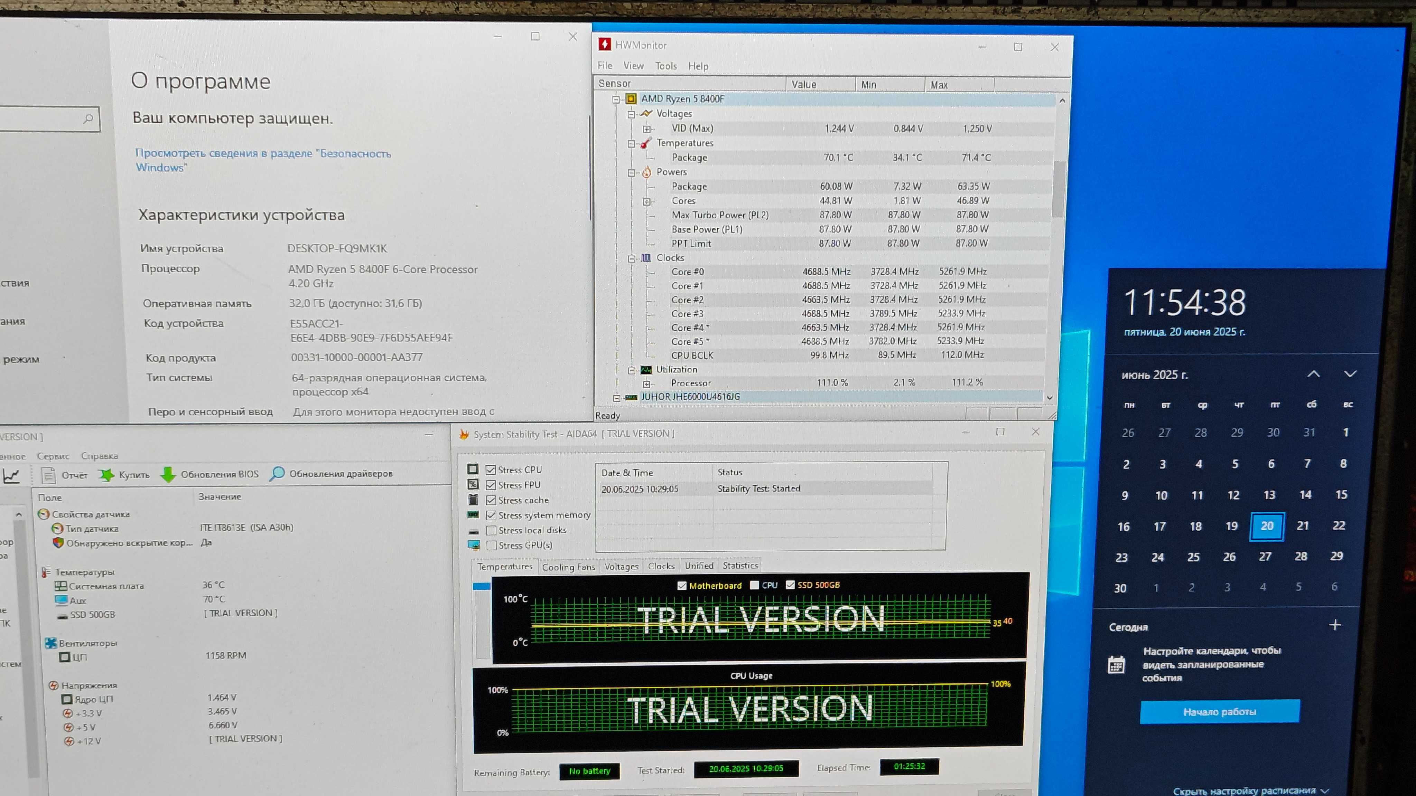Click the Get started (Начало работы) button
This screenshot has width=1416, height=796.
click(1220, 712)
